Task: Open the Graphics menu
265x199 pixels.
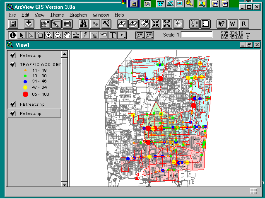Action: point(78,15)
